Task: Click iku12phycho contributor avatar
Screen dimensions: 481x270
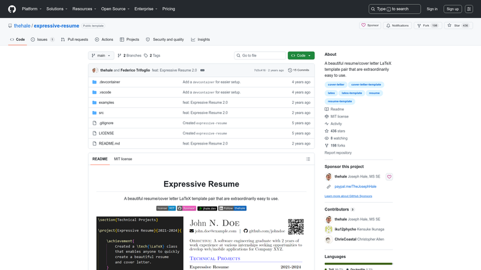Action: pyautogui.click(x=328, y=229)
